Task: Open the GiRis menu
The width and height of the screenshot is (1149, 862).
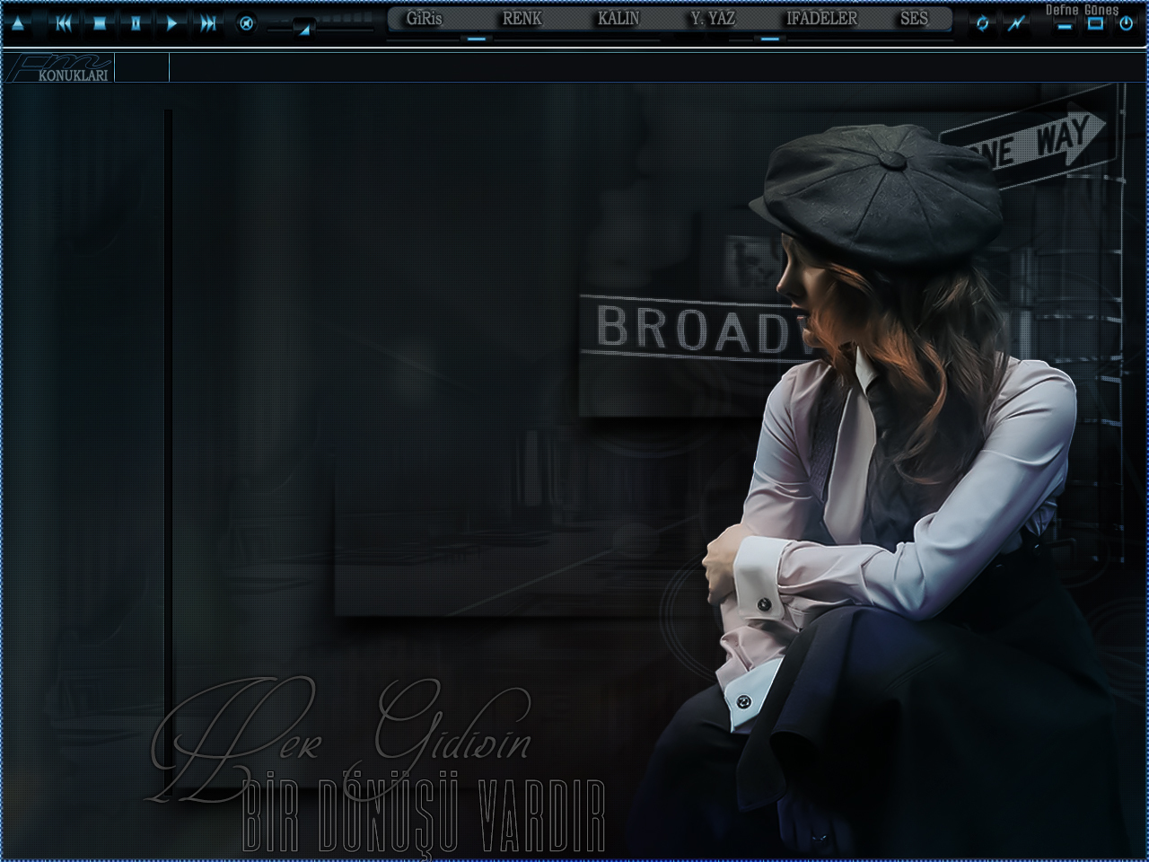Action: point(424,19)
